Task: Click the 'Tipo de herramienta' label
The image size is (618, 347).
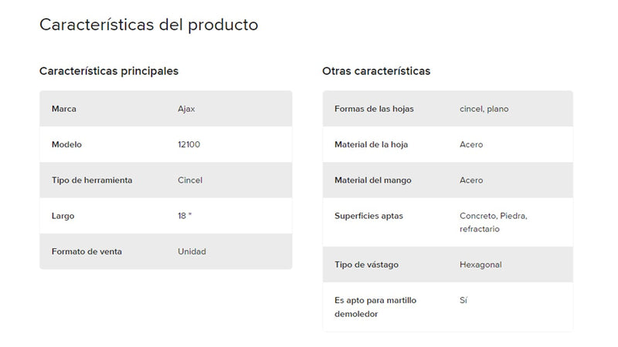Action: [92, 180]
